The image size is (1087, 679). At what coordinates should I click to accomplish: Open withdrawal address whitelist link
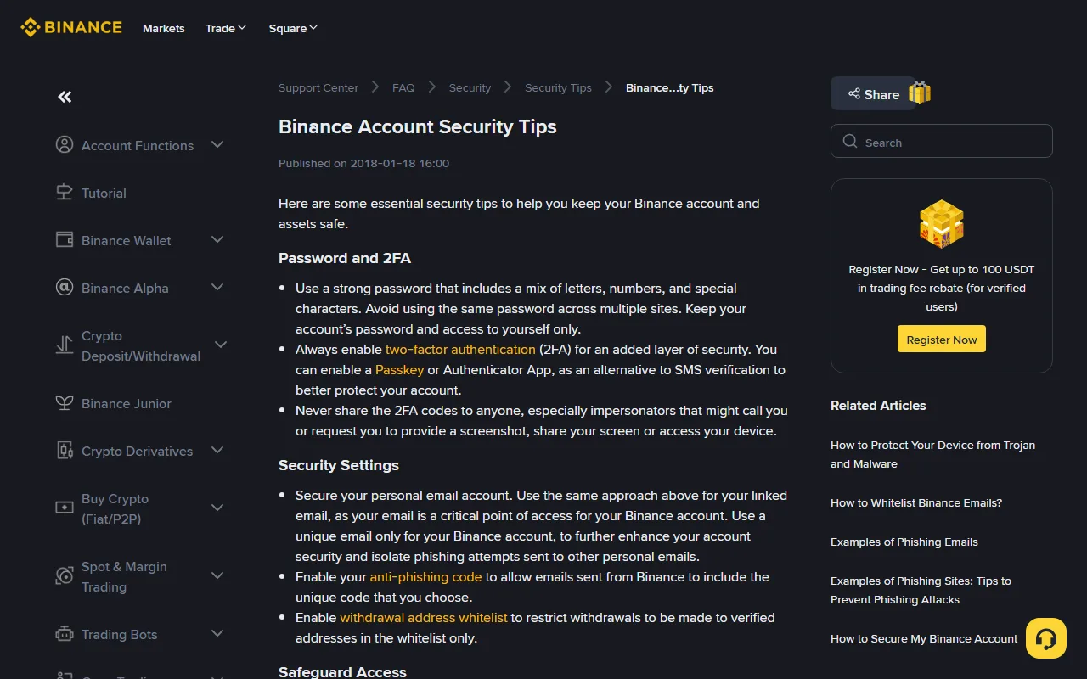coord(424,617)
